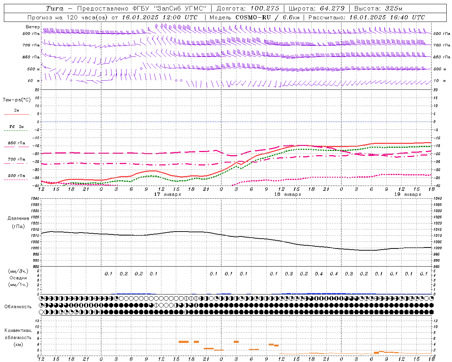452x362 pixels.
Task: Click the "700 гПа" temperature legend entry
Action: click(x=17, y=159)
